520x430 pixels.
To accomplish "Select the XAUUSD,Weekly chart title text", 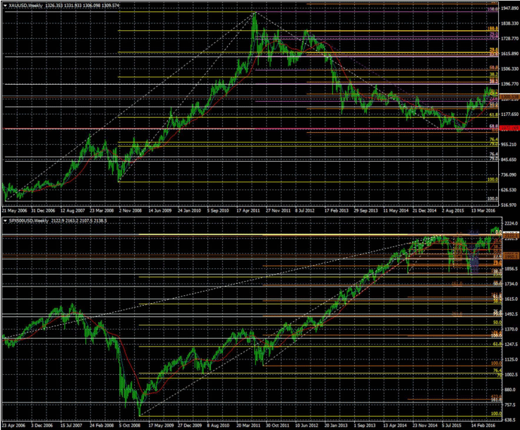I will (x=27, y=6).
